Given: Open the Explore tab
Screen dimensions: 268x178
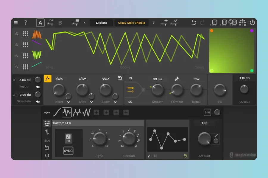Looking at the screenshot, I should pos(101,23).
